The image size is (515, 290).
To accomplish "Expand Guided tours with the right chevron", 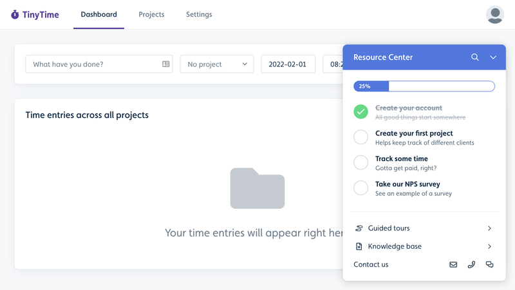I will (489, 228).
